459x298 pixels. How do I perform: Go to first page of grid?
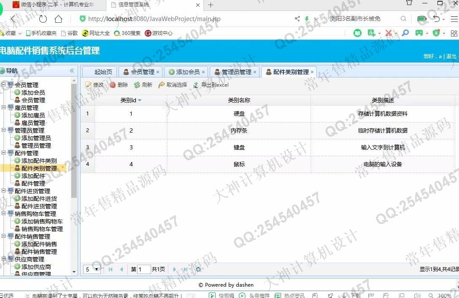111,269
